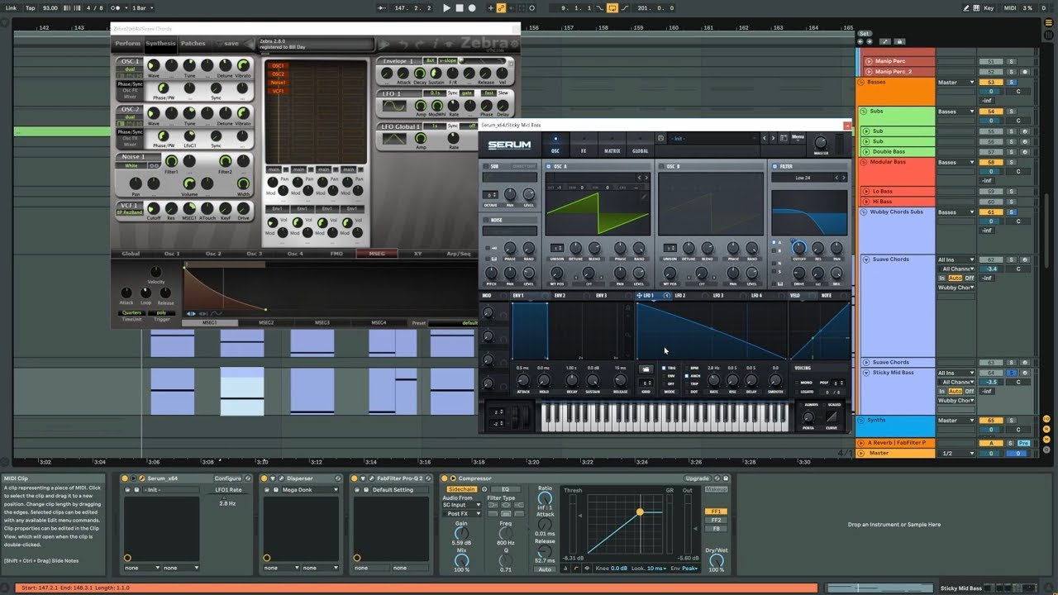Click the Compressor Dry/Wet knob
The height and width of the screenshot is (595, 1058).
click(x=716, y=561)
